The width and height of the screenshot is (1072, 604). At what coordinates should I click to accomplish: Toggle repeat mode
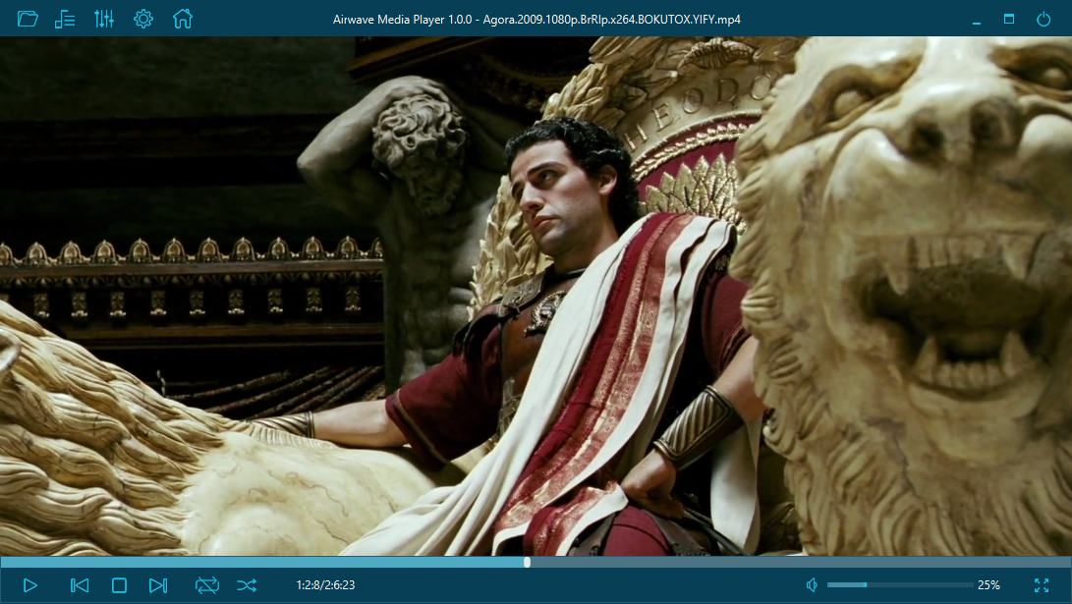(x=206, y=585)
